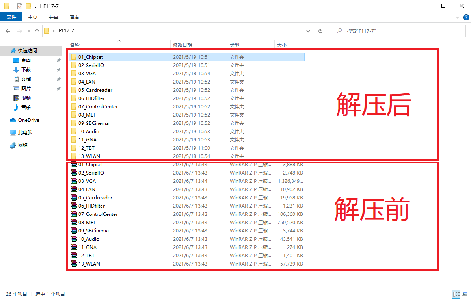Select the 12_TBT folder
This screenshot has height=299, width=471.
click(x=187, y=148)
